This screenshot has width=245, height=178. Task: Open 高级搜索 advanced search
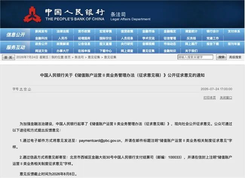pyautogui.click(x=235, y=57)
